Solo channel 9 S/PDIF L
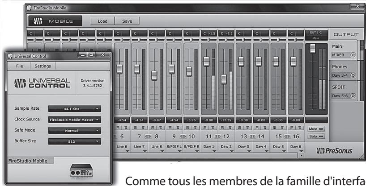The height and width of the screenshot is (186, 366). pos(178,128)
